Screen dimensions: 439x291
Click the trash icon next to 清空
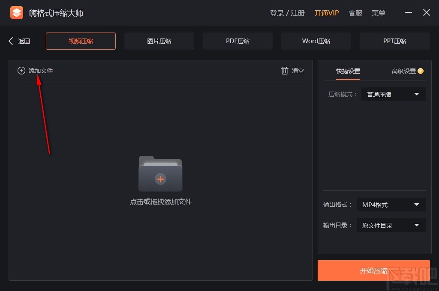pos(285,71)
